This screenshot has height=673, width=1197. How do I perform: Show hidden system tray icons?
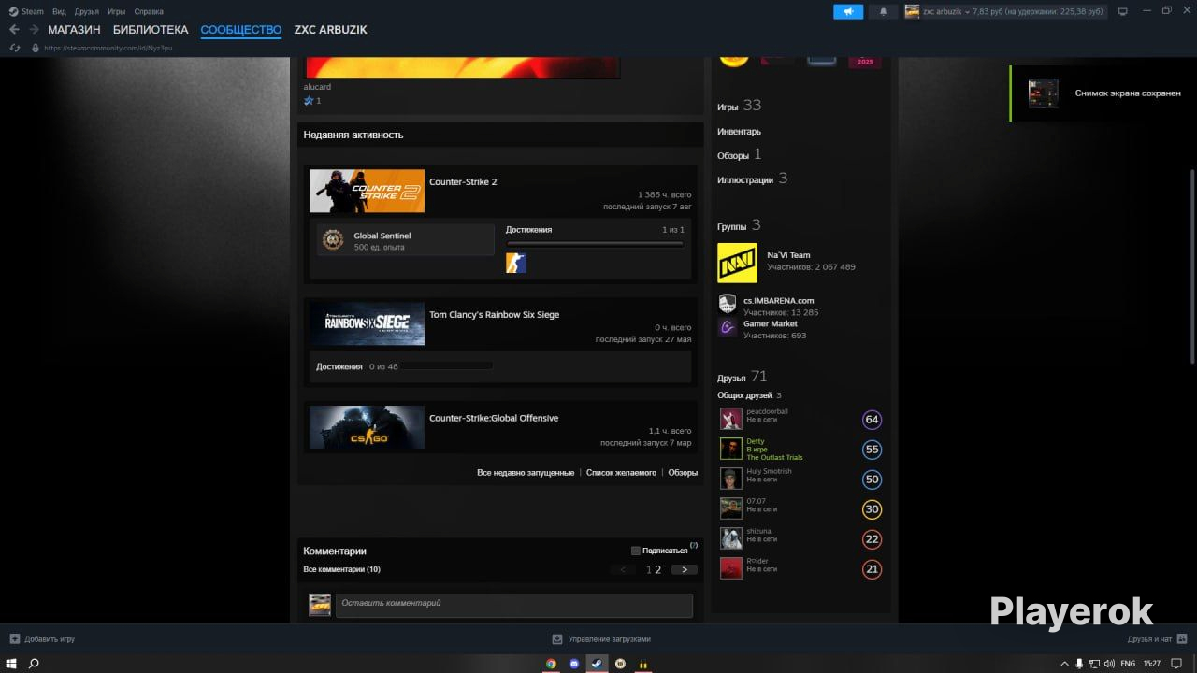point(1065,664)
